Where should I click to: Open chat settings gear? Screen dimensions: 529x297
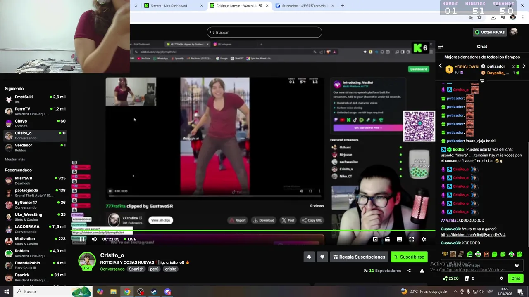(501, 278)
